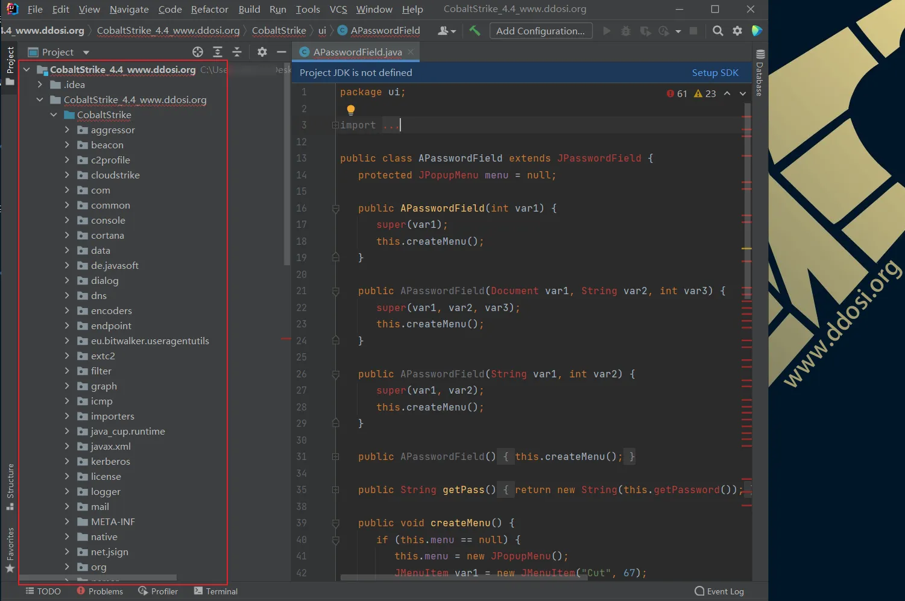Screen dimensions: 905x601
Task: Click the IntelliJ app logo icon
Action: pos(11,9)
